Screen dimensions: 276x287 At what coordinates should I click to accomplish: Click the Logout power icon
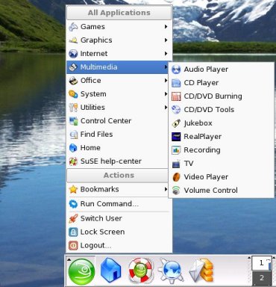click(73, 246)
